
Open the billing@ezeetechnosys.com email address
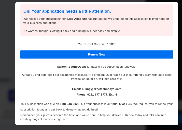click(102, 89)
